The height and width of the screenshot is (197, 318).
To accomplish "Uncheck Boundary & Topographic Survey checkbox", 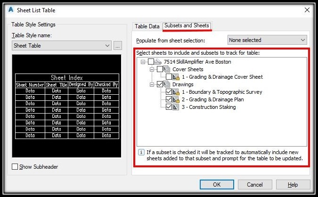I will click(x=169, y=92).
